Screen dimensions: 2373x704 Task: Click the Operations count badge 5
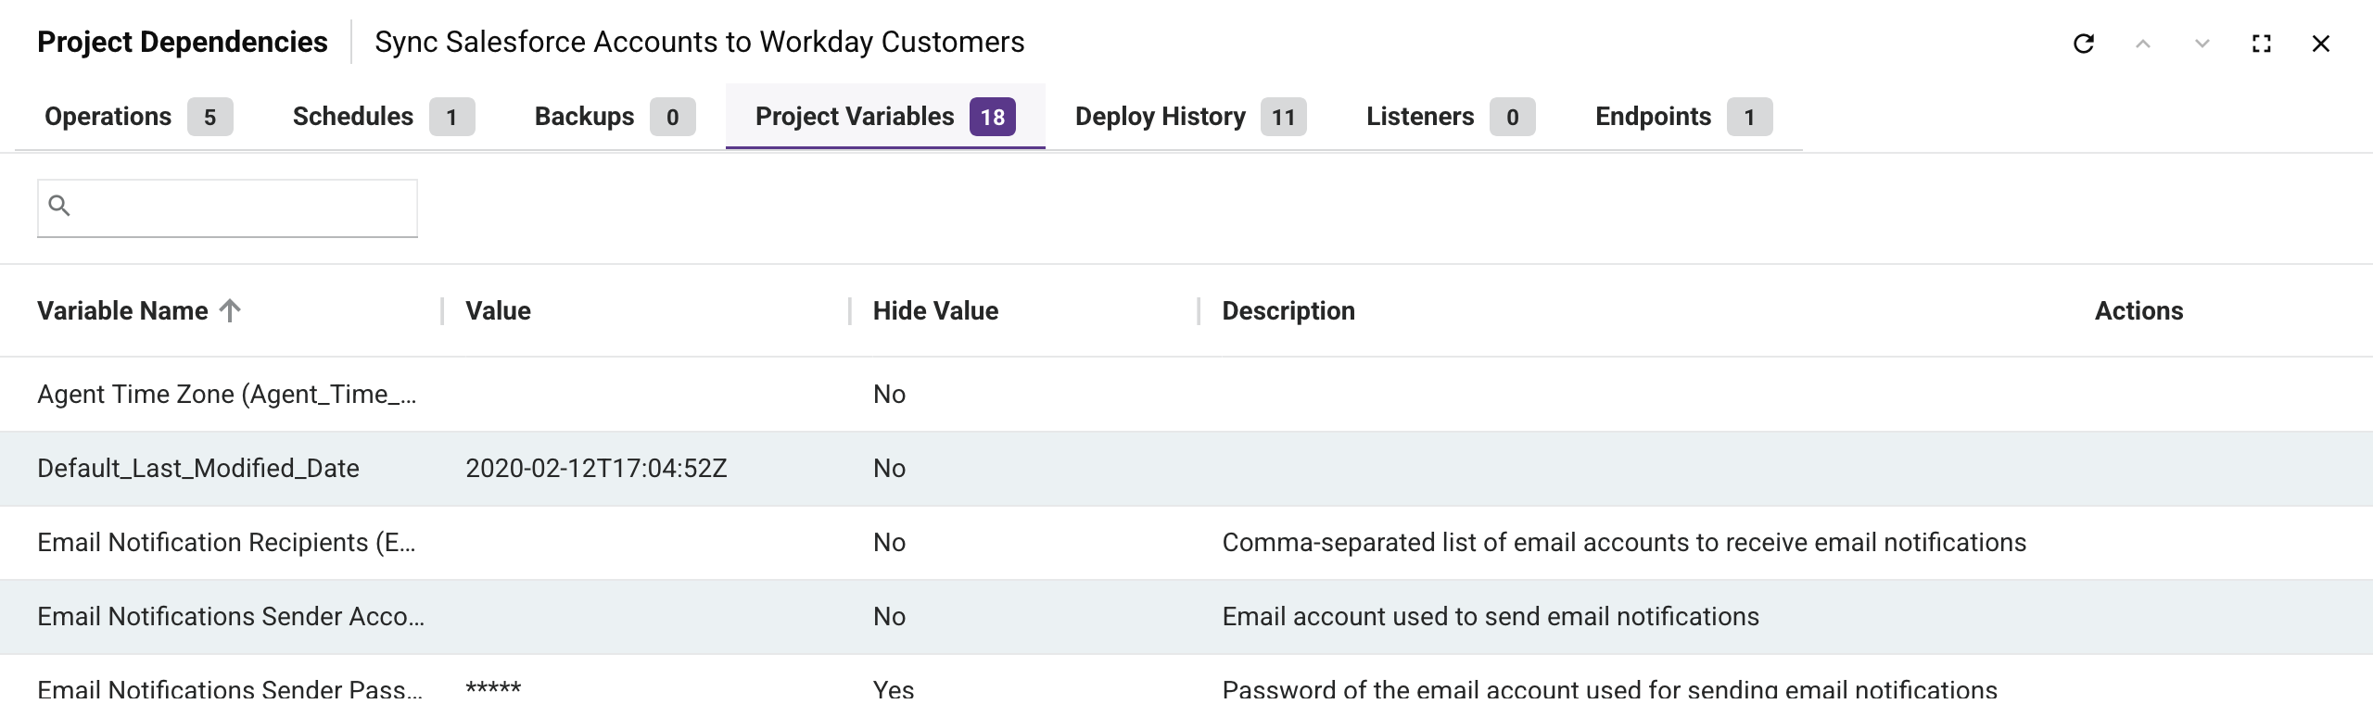coord(210,117)
